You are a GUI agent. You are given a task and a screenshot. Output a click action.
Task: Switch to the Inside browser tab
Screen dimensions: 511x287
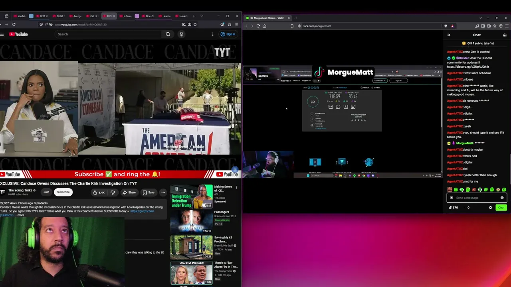coord(181,16)
